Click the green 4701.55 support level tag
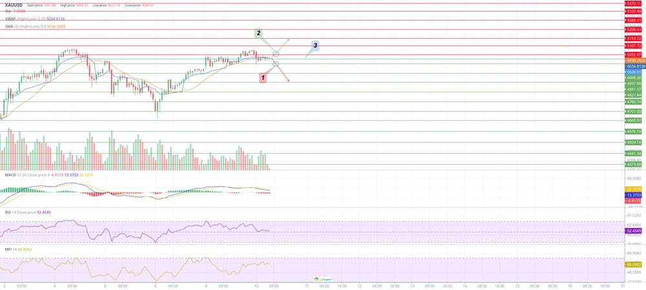 pos(634,111)
